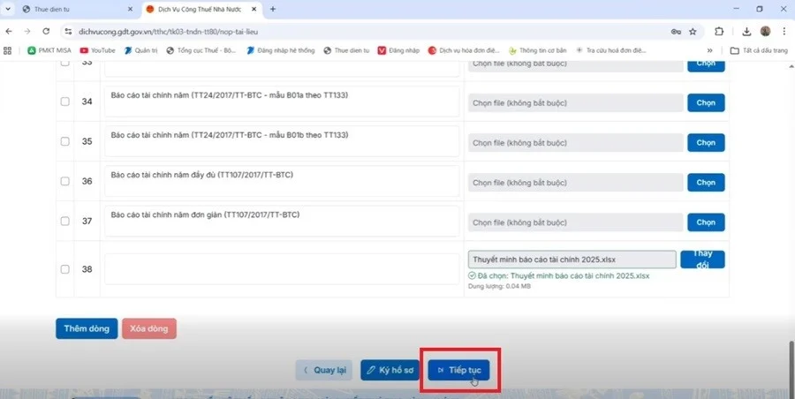Open the YouTube bookmark

[x=97, y=50]
